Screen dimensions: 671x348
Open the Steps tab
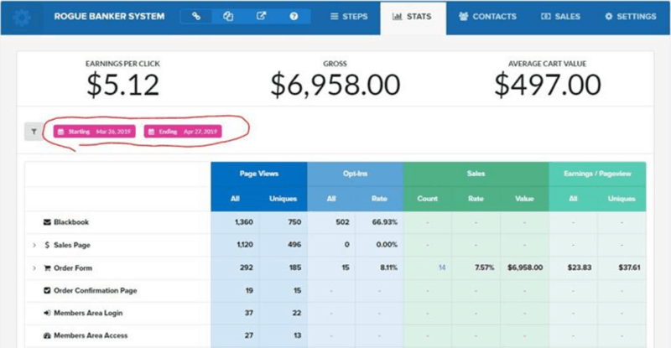pyautogui.click(x=349, y=16)
